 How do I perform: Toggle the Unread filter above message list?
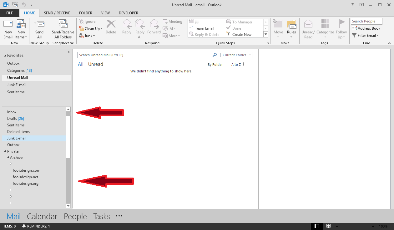(95, 64)
